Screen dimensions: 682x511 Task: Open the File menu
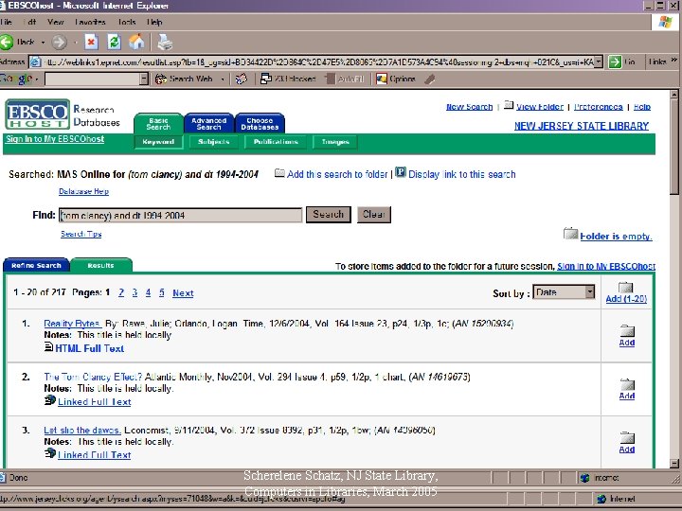[x=7, y=22]
